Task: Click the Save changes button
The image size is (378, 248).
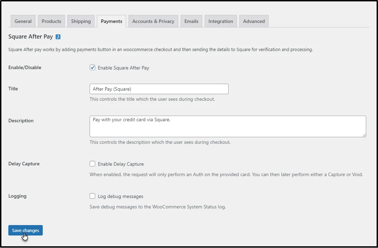Action: (x=26, y=230)
